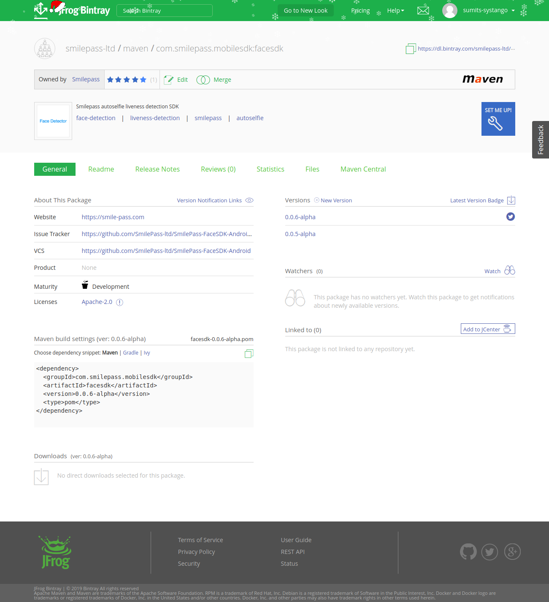549x602 pixels.
Task: Click the JFrog footer logo
Action: tap(55, 553)
